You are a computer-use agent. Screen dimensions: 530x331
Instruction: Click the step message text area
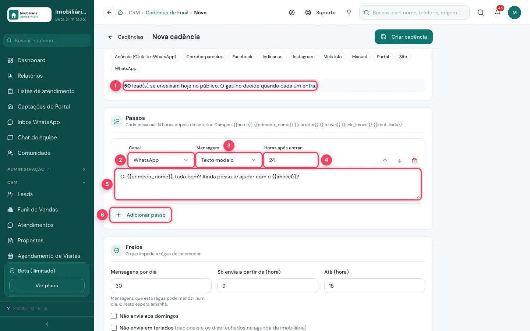(x=268, y=184)
